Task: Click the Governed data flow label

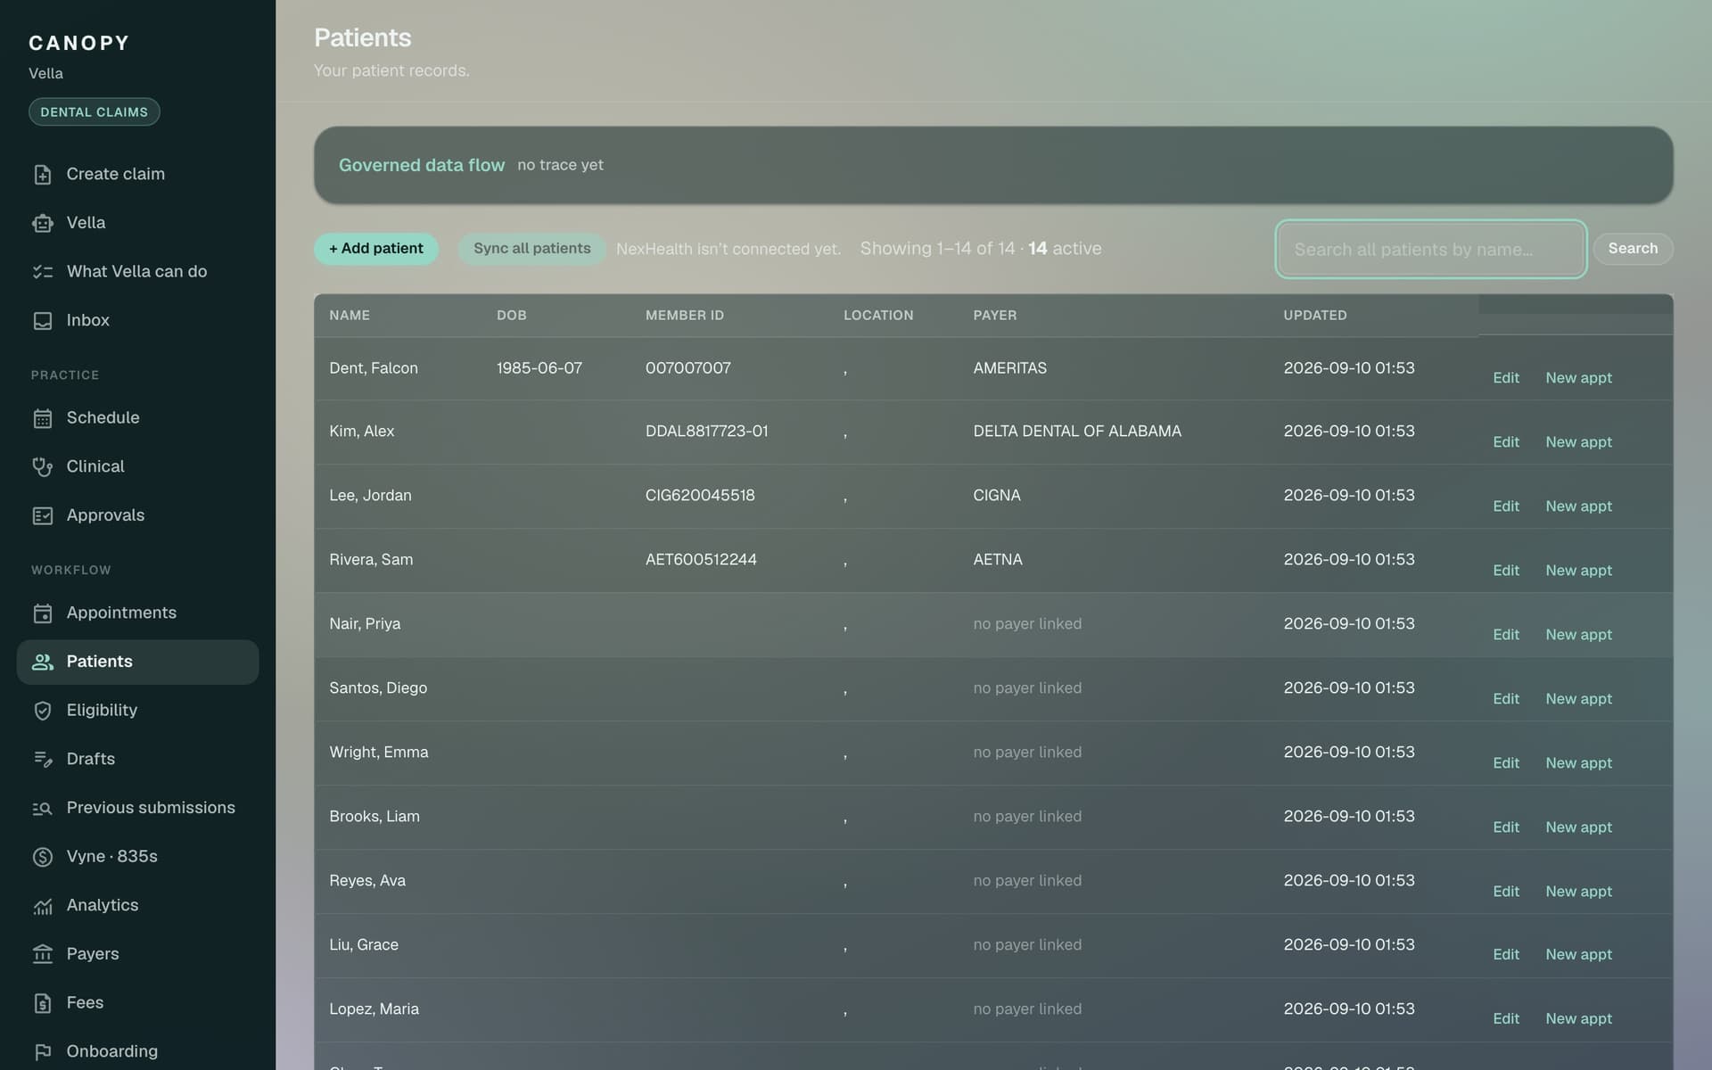Action: pos(422,165)
